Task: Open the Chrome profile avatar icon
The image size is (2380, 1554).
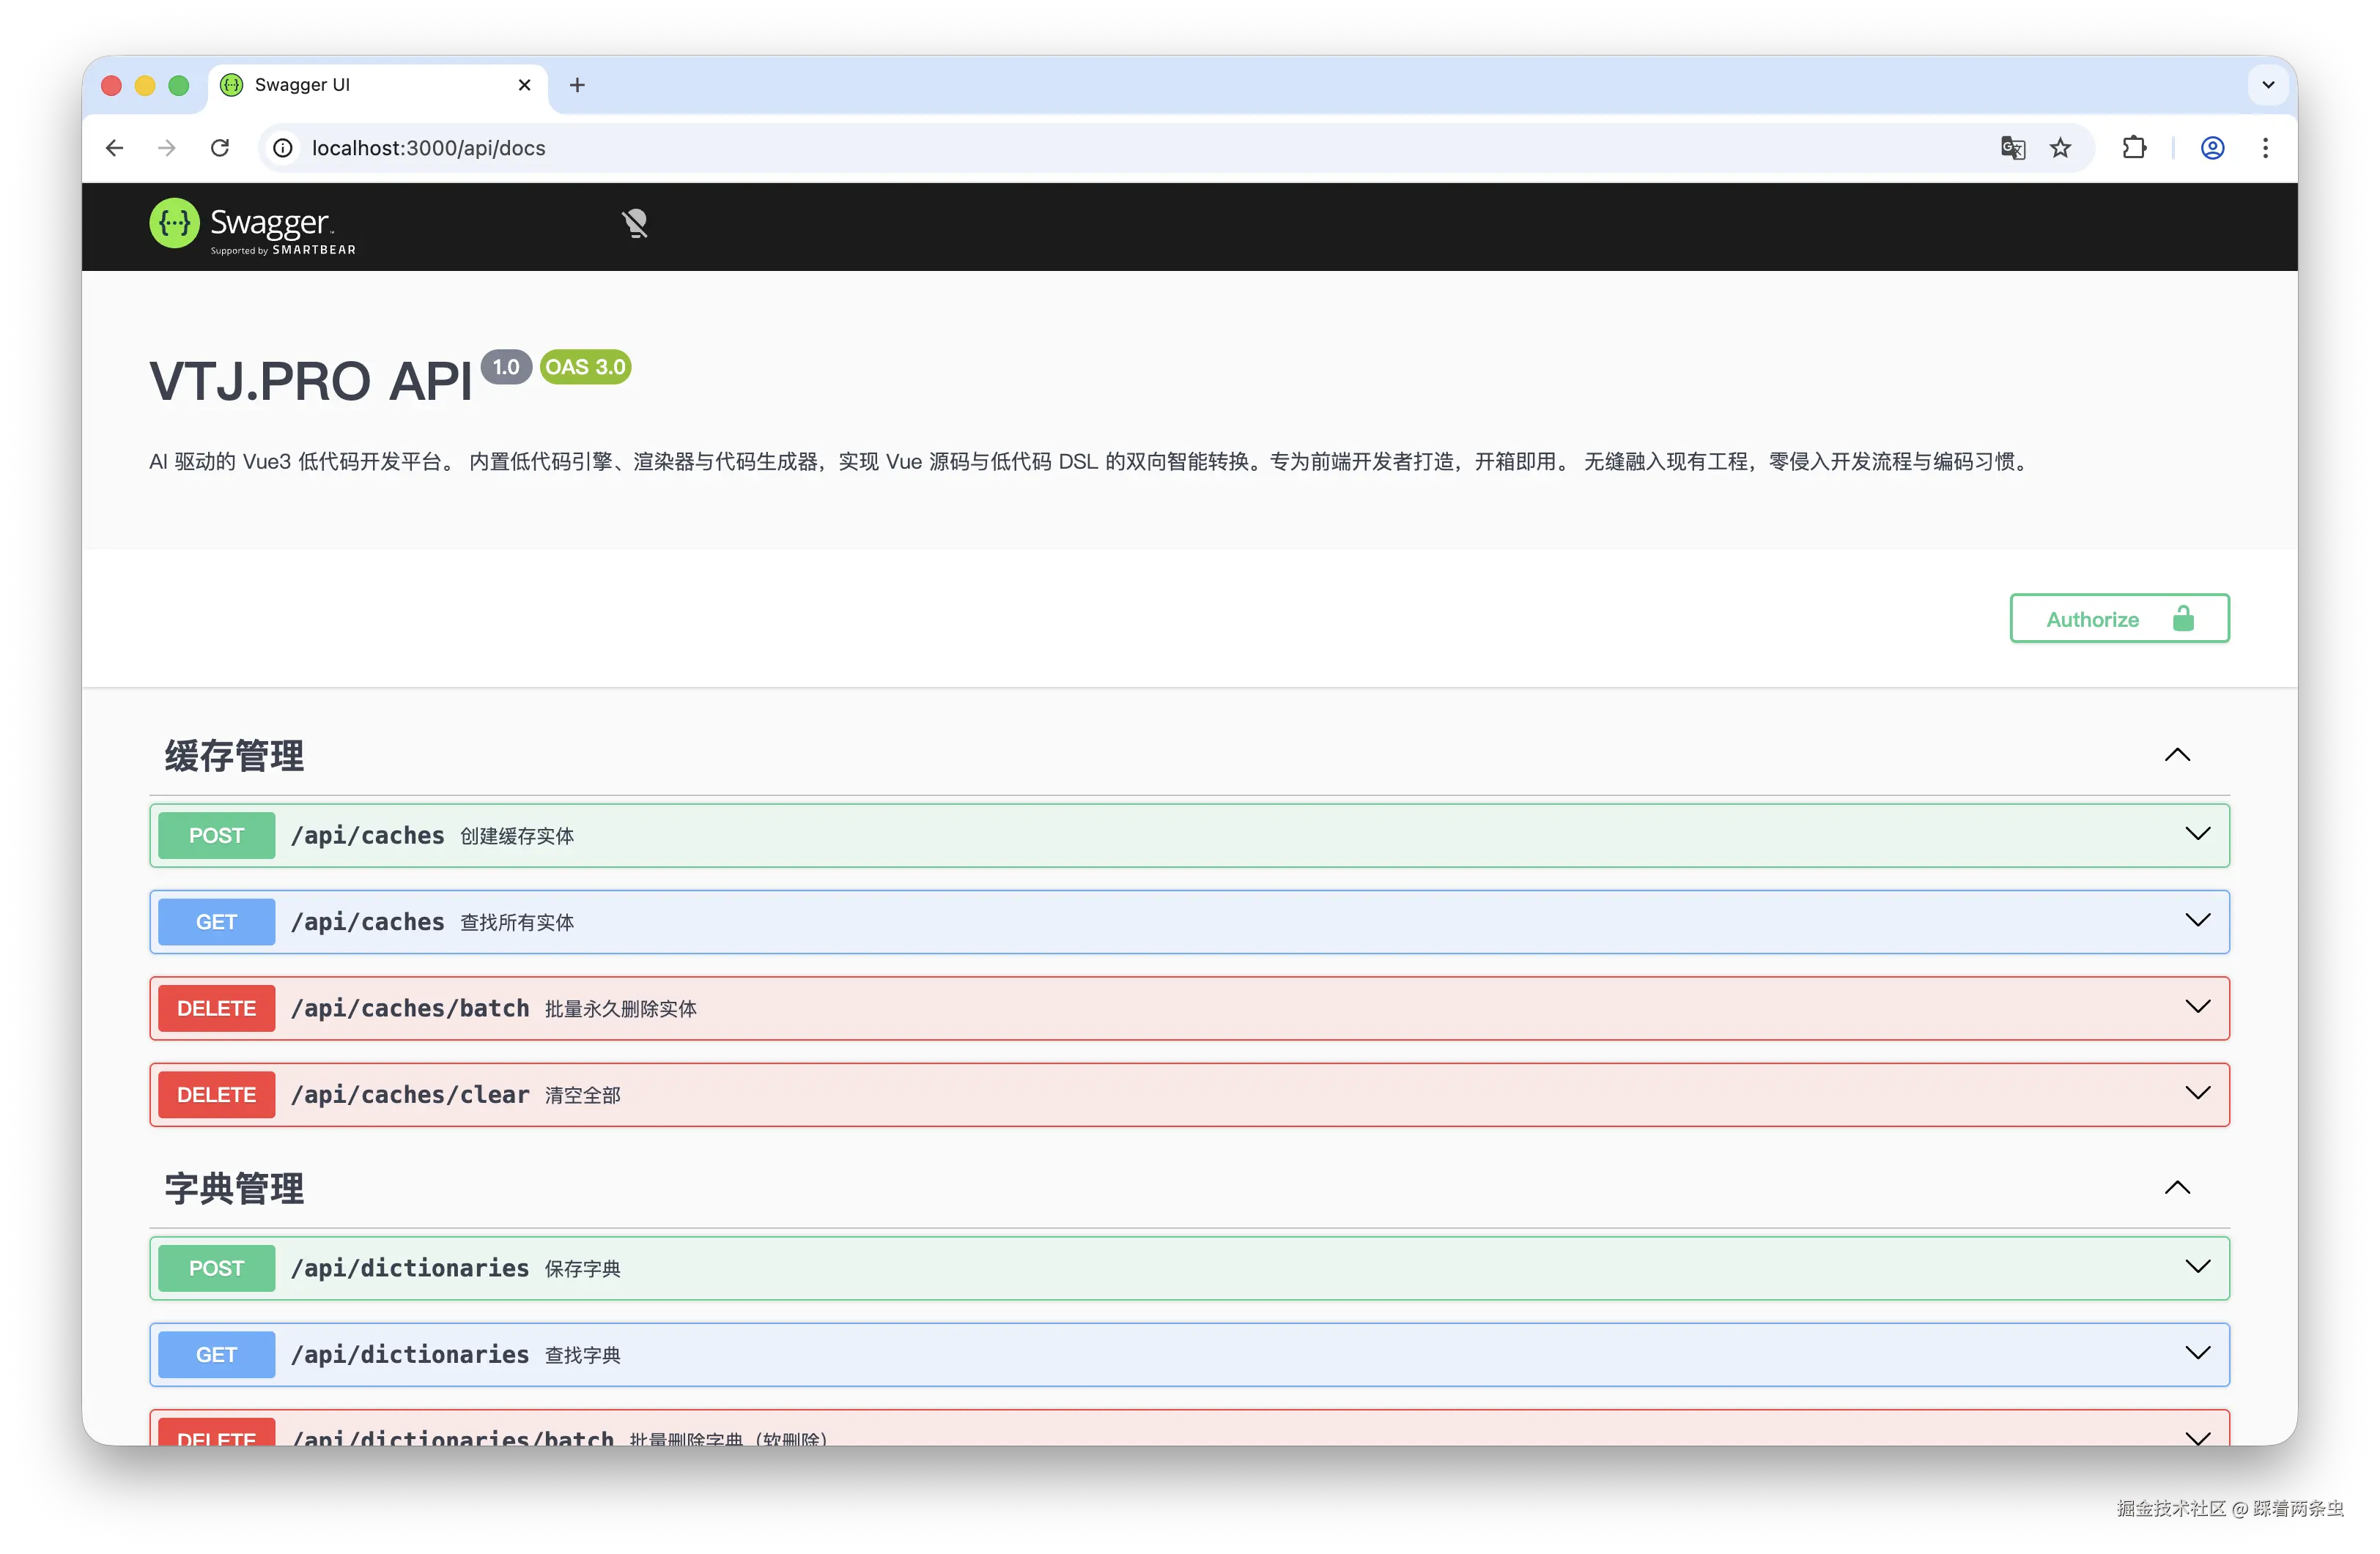Action: pos(2212,148)
